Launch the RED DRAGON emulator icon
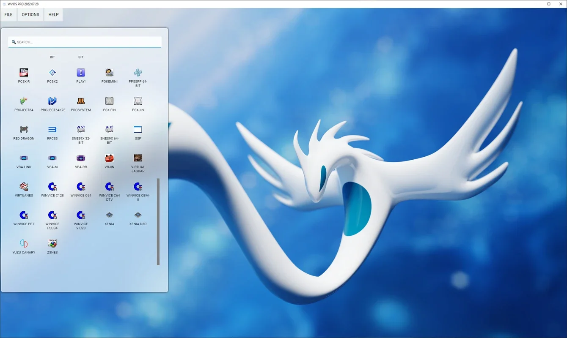The image size is (567, 338). point(24,130)
